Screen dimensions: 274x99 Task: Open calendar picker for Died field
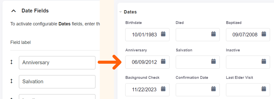point(213,34)
